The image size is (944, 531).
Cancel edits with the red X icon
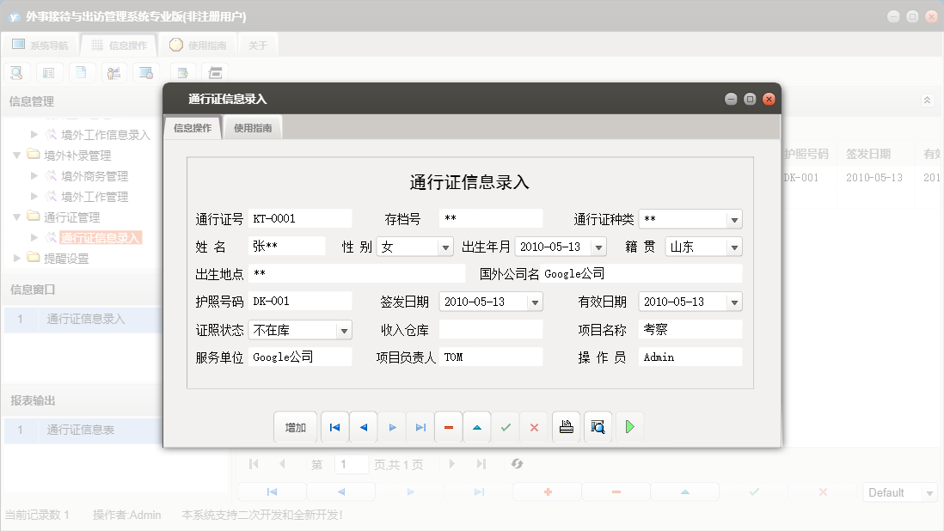point(535,426)
